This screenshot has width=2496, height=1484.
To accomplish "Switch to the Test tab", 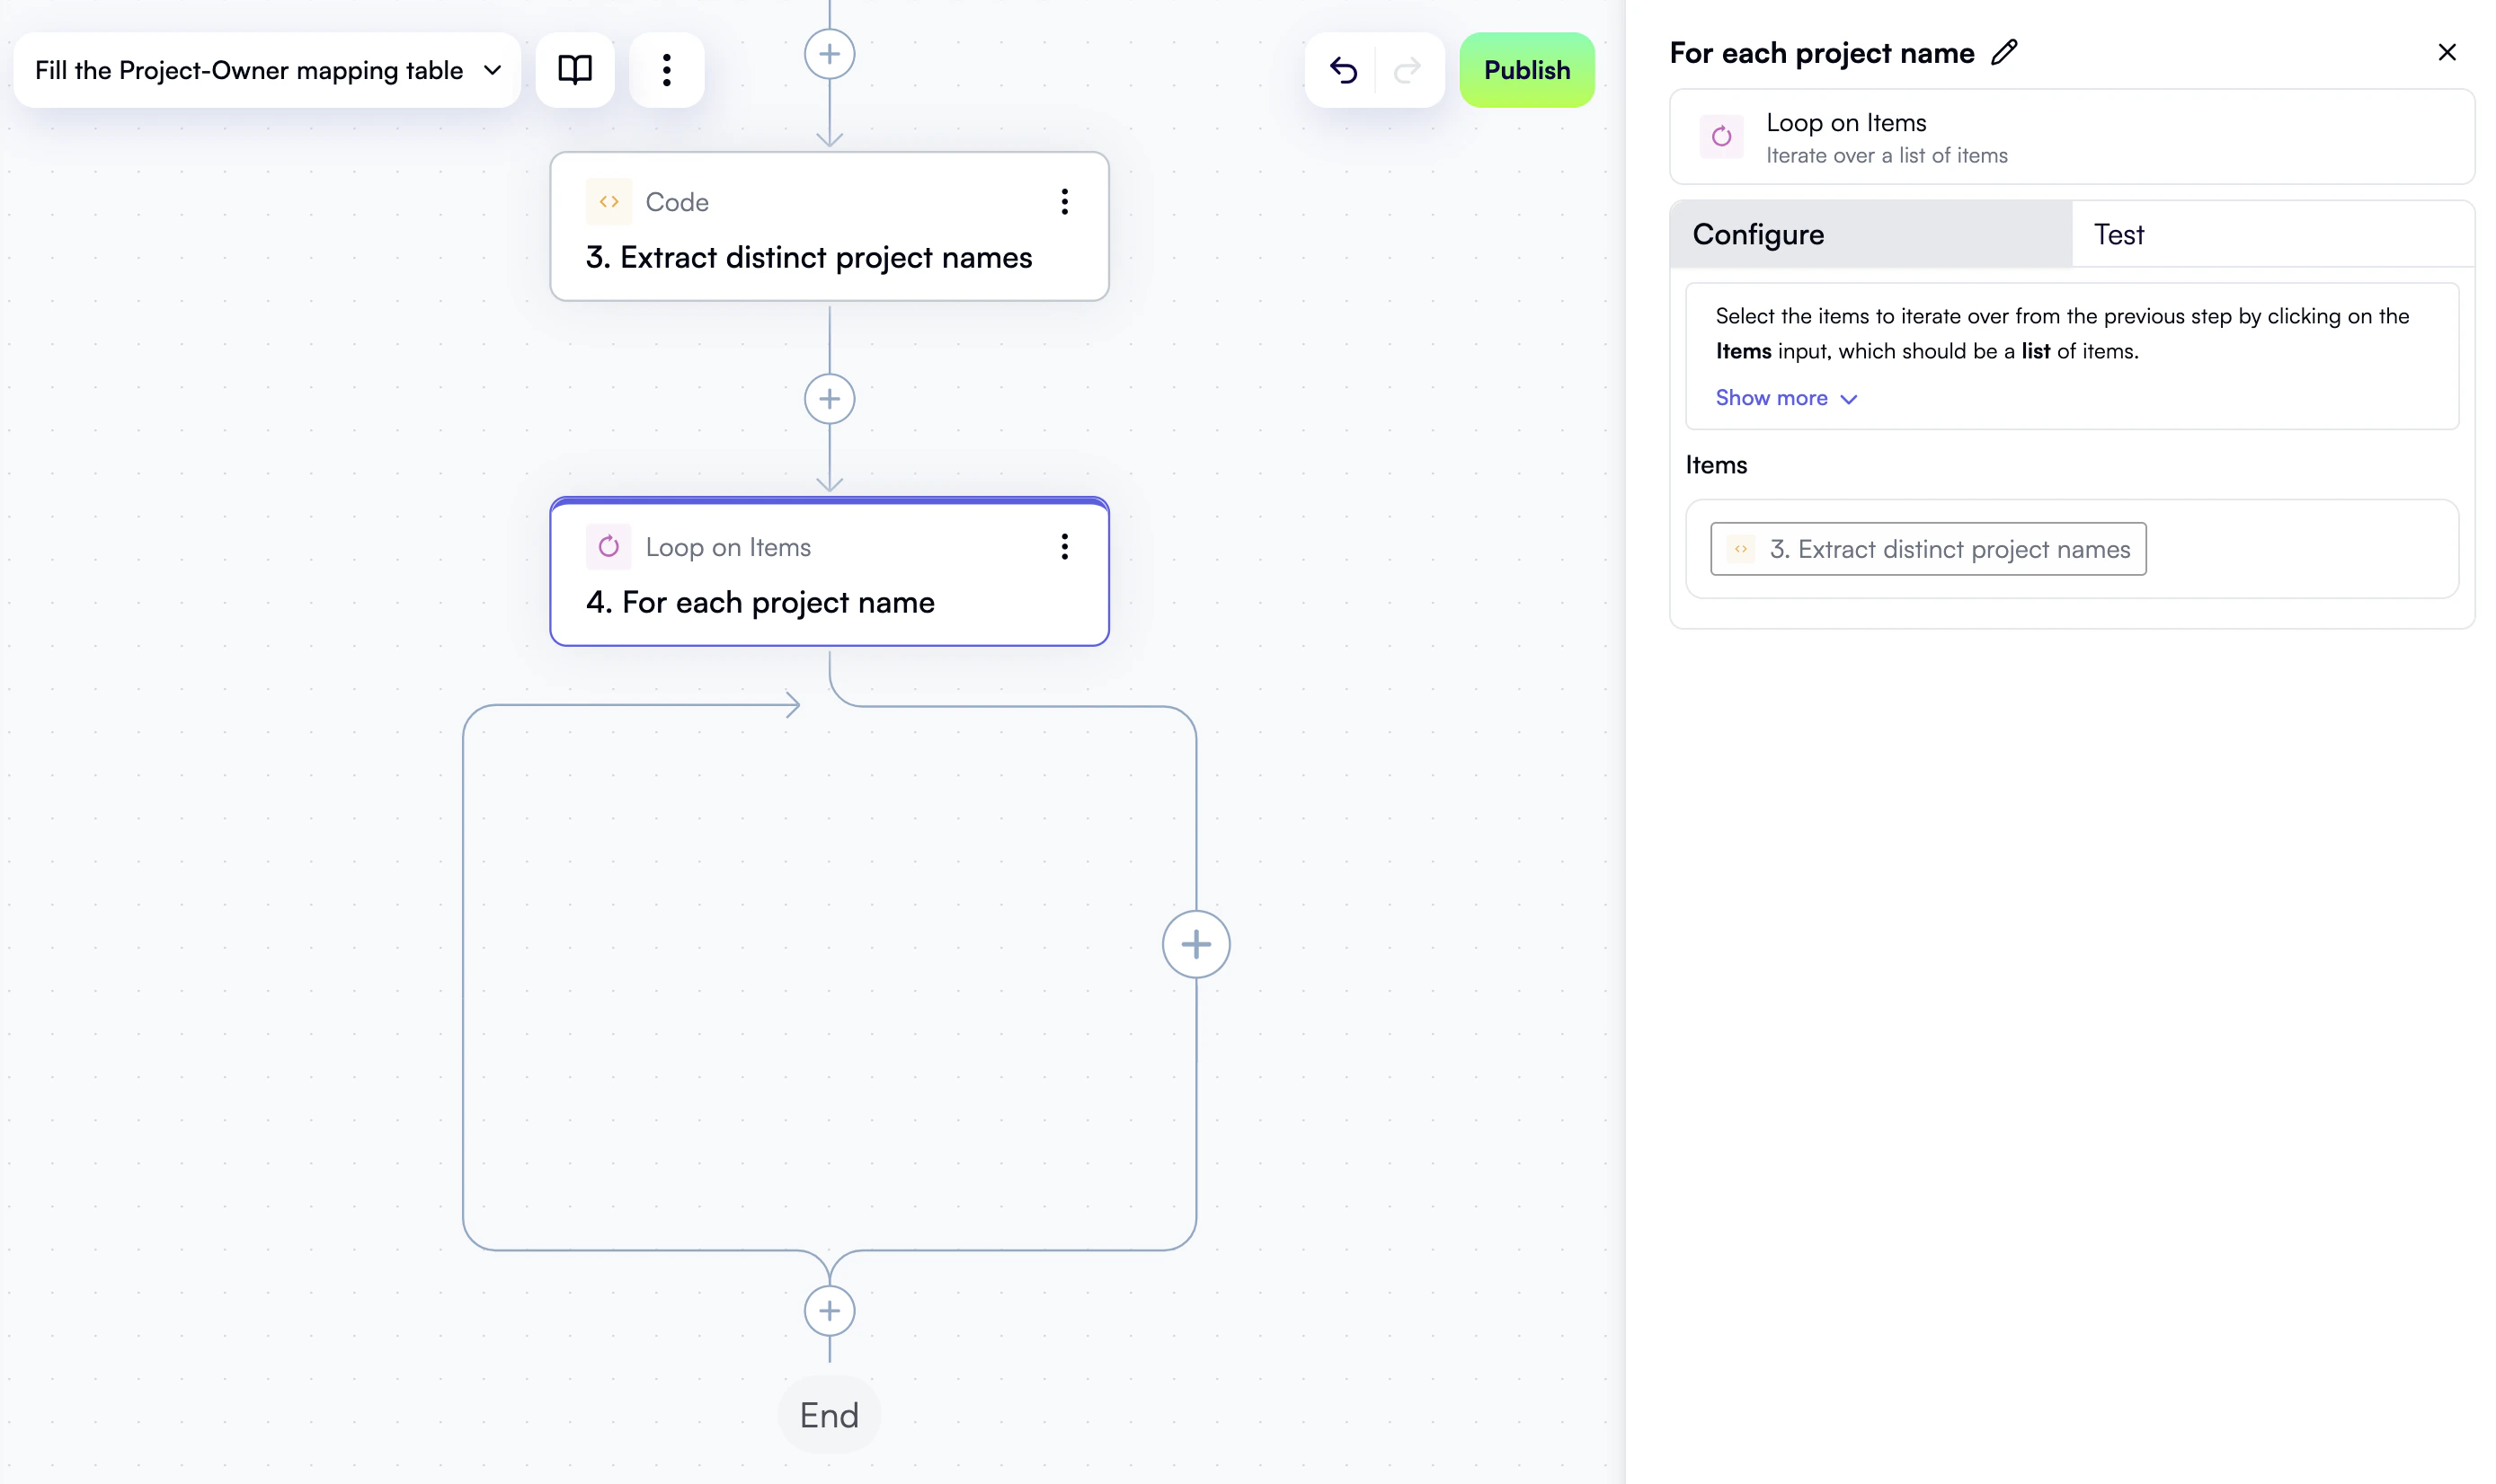I will coord(2118,234).
